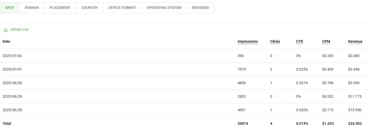Switch to the DATE tab
Viewport: 368px width, 130px height.
point(10,8)
